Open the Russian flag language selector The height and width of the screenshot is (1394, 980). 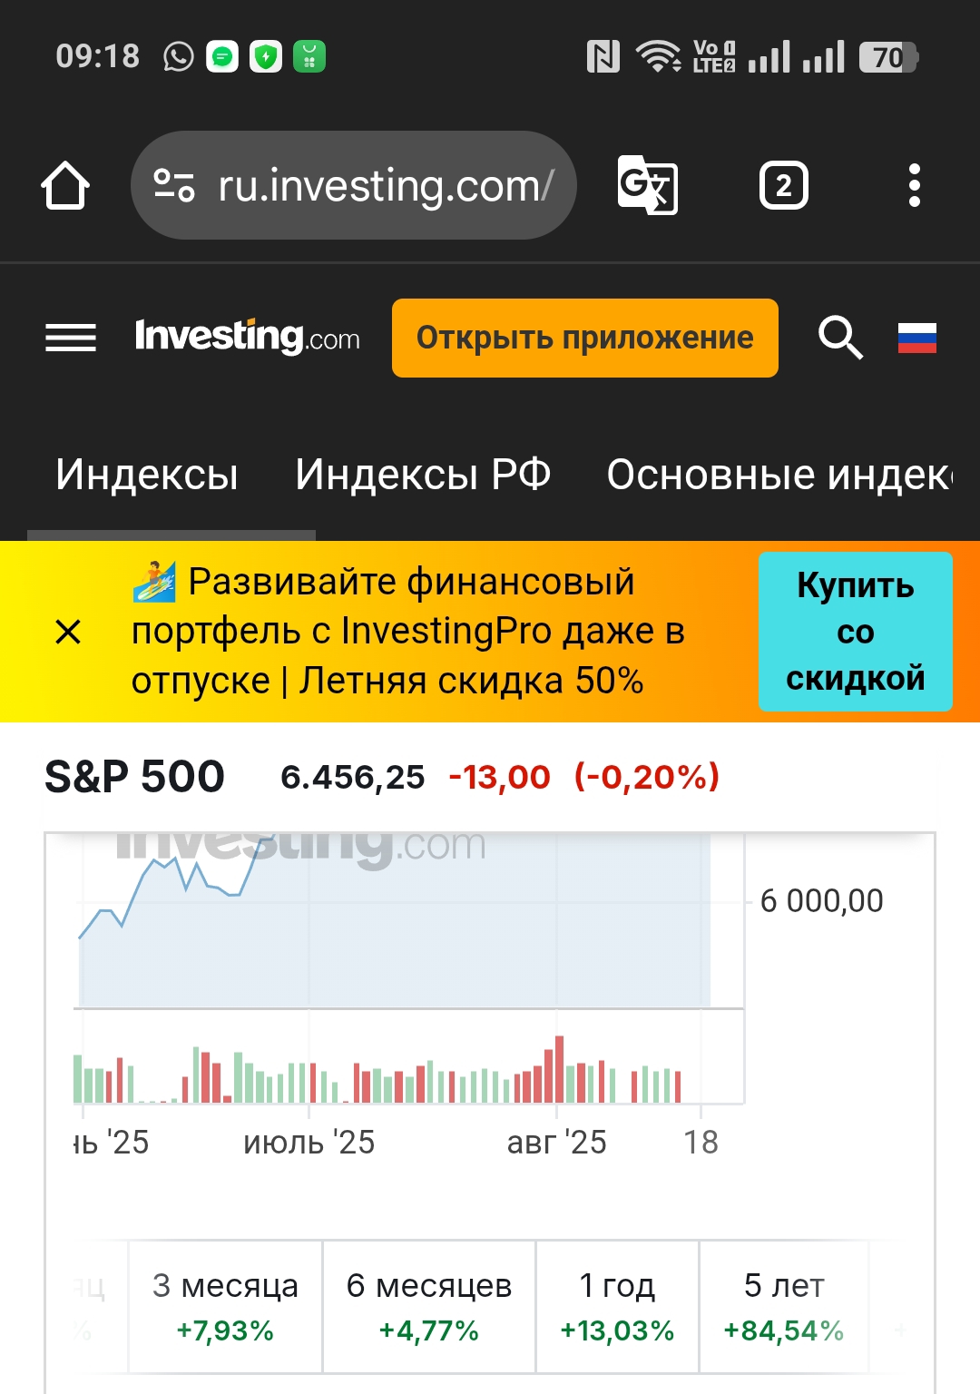tap(916, 338)
